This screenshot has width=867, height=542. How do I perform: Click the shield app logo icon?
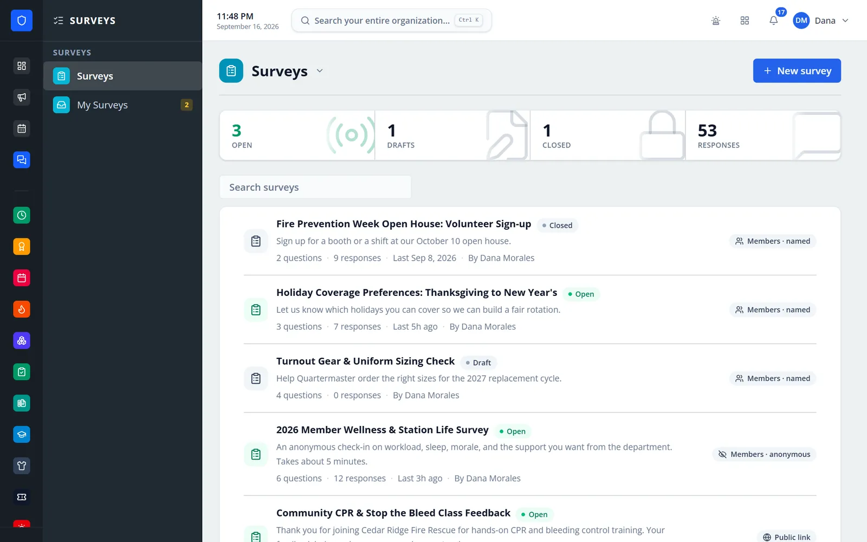[x=22, y=21]
